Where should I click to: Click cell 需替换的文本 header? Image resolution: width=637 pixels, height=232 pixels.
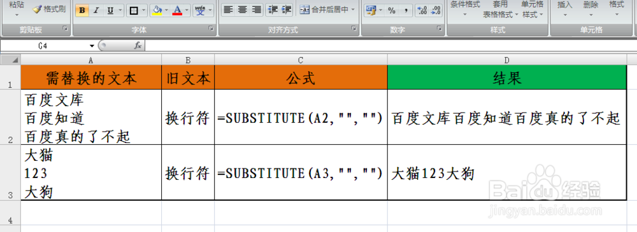pos(91,77)
